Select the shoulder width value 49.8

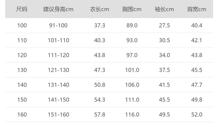click(x=196, y=100)
